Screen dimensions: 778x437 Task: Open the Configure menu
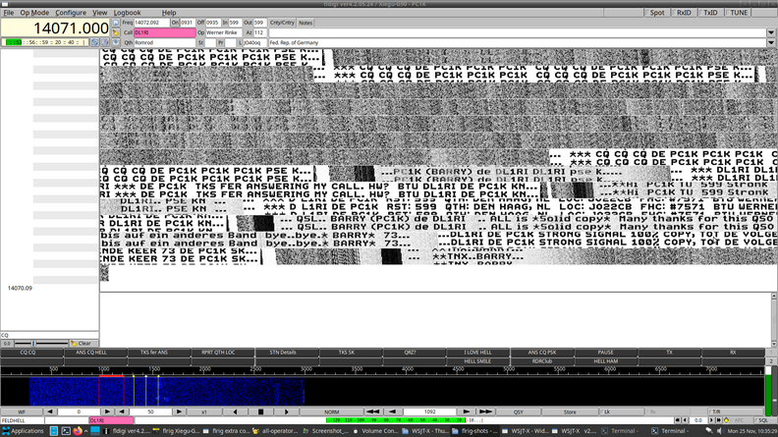point(71,13)
